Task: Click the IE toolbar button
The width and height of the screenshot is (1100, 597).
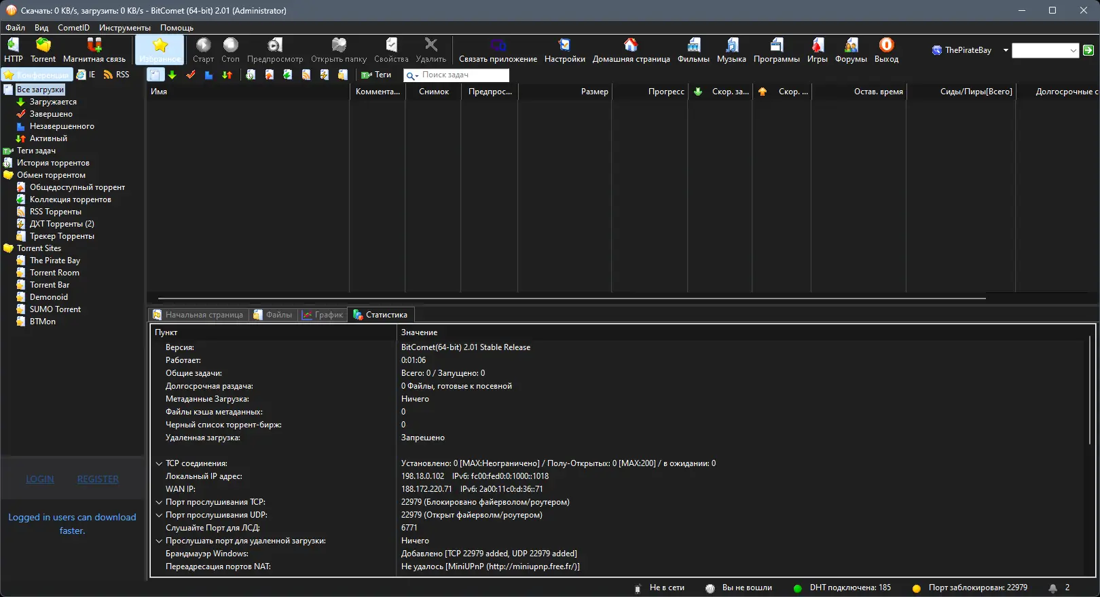Action: pos(86,75)
